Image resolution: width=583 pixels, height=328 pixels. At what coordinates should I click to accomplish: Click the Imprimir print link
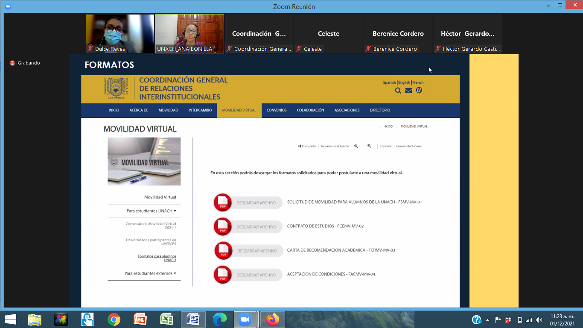pyautogui.click(x=386, y=146)
